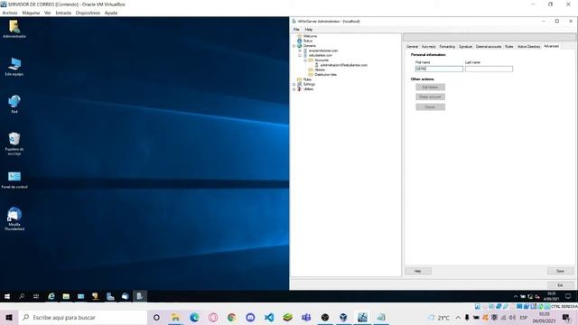Click the Help button below account form

pyautogui.click(x=417, y=271)
